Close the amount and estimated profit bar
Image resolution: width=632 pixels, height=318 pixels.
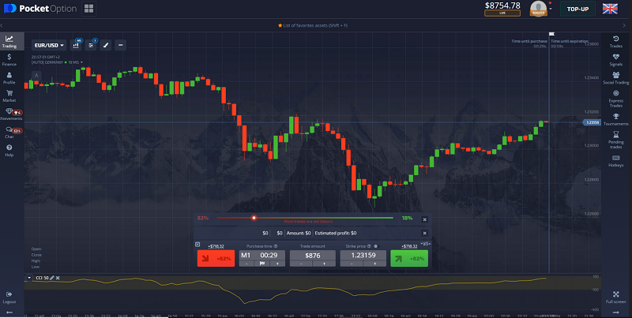tap(424, 233)
